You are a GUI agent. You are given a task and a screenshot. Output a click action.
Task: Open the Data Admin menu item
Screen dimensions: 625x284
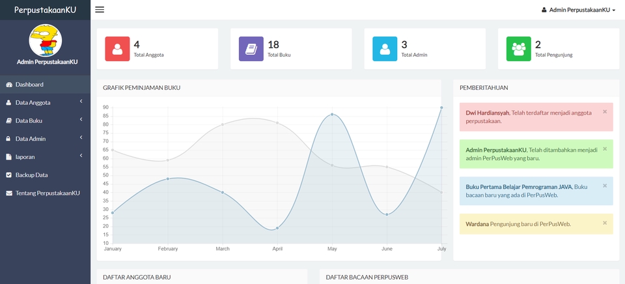pyautogui.click(x=45, y=139)
